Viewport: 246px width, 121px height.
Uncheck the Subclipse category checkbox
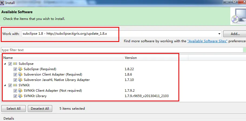click(x=10, y=64)
